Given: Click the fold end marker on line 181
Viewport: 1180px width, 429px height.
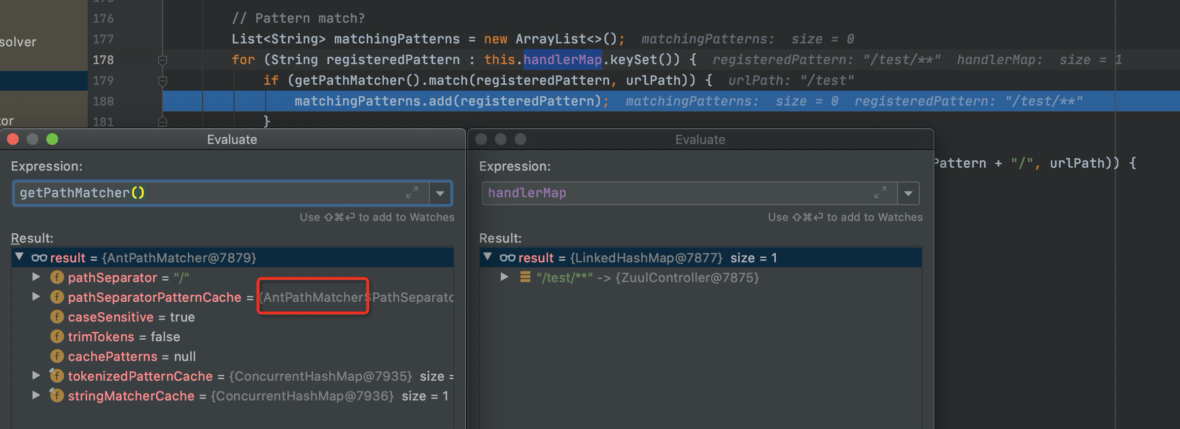Looking at the screenshot, I should (162, 121).
